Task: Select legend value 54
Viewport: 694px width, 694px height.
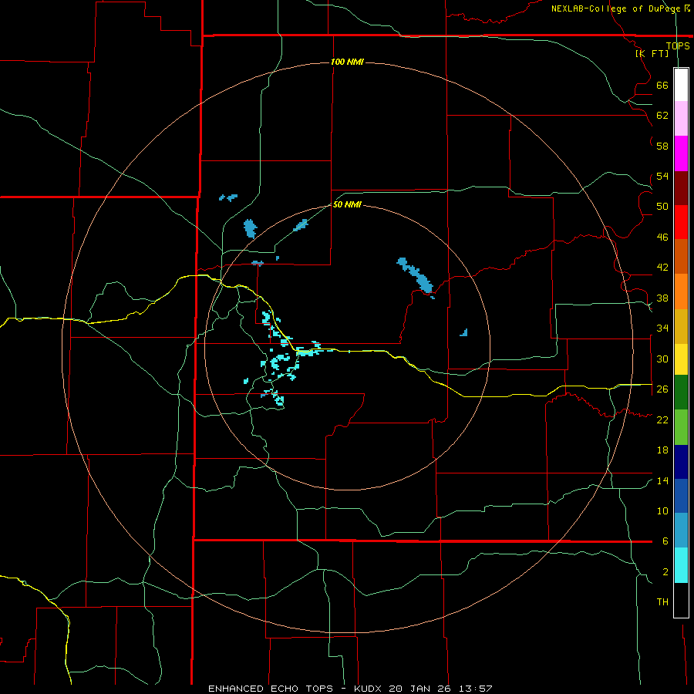Action: (x=662, y=176)
